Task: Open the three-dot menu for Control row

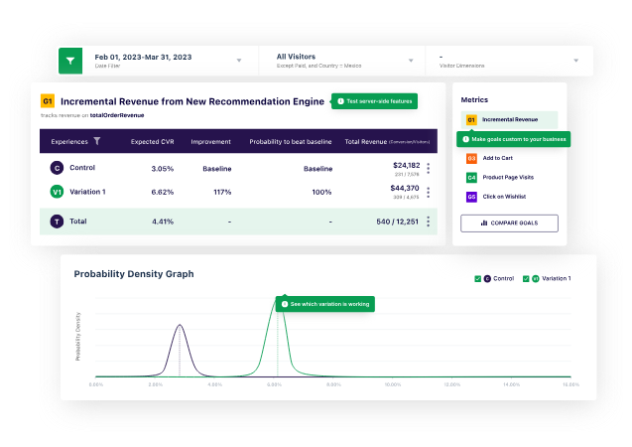Action: (x=428, y=168)
